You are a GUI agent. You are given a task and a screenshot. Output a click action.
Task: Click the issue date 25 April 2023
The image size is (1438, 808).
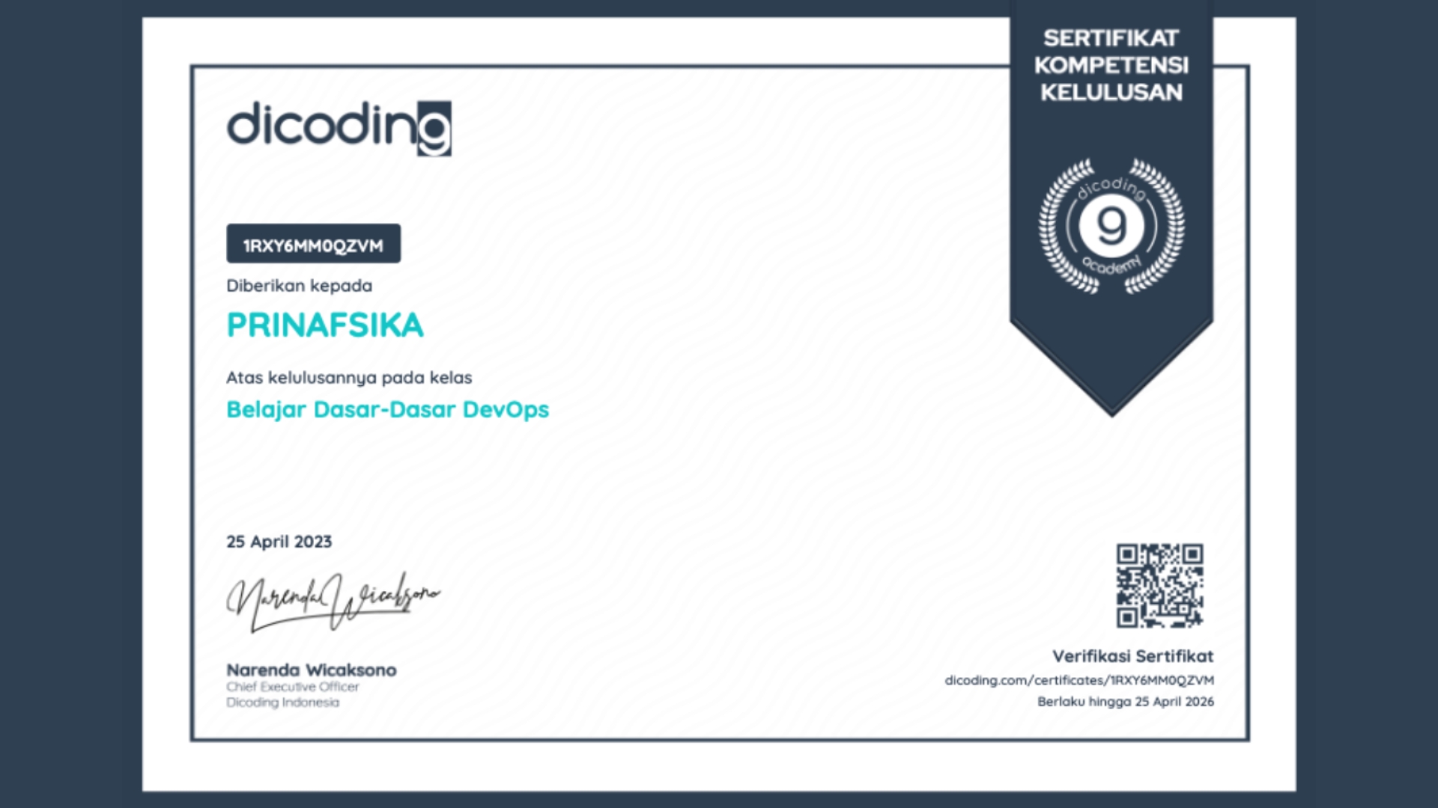coord(279,542)
